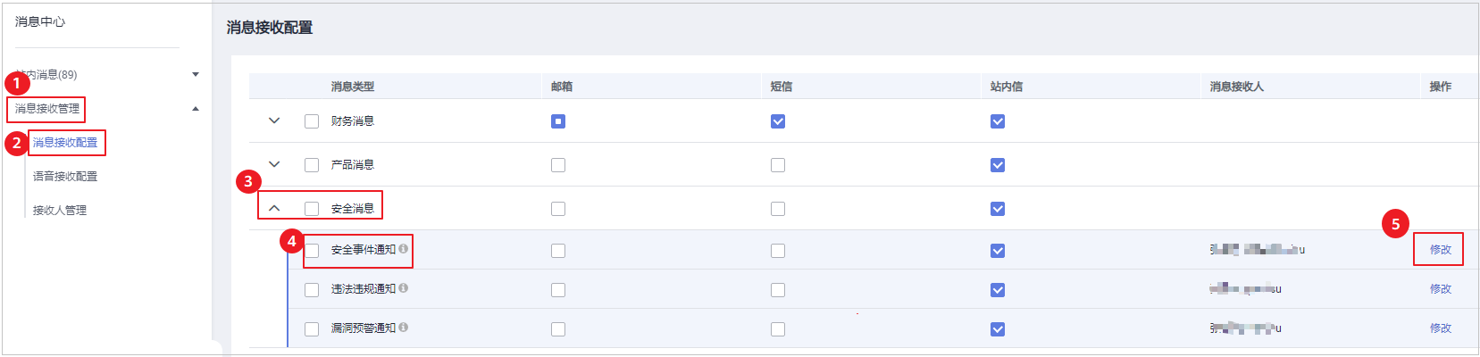Expand the 产品消息 row chevron
Image resolution: width=1480 pixels, height=357 pixels.
point(274,164)
